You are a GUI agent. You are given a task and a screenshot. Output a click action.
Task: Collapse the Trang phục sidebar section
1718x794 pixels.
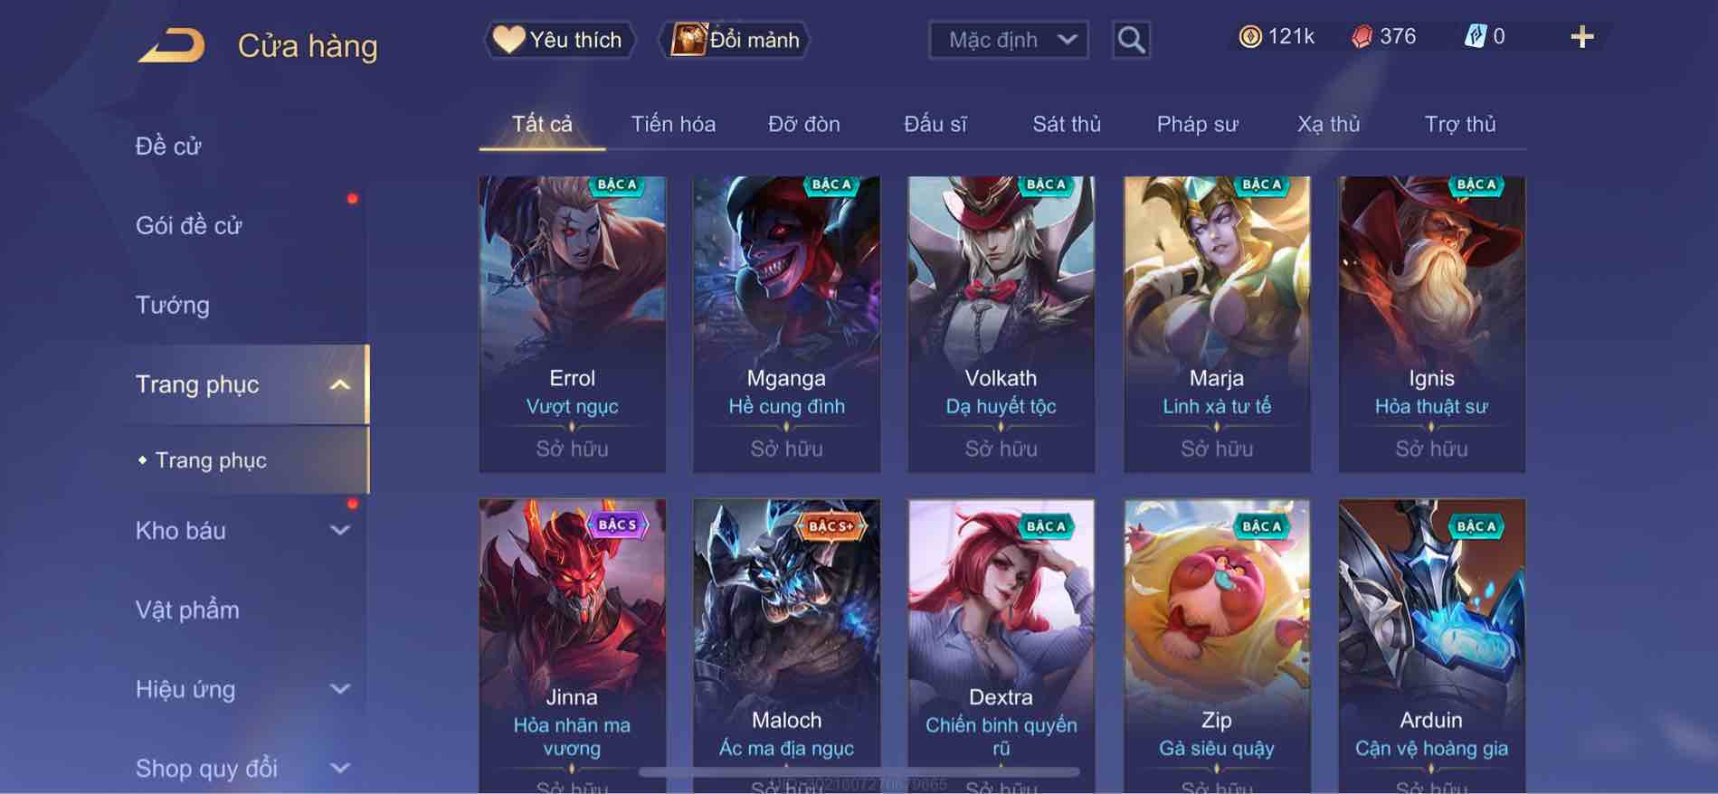(x=340, y=384)
